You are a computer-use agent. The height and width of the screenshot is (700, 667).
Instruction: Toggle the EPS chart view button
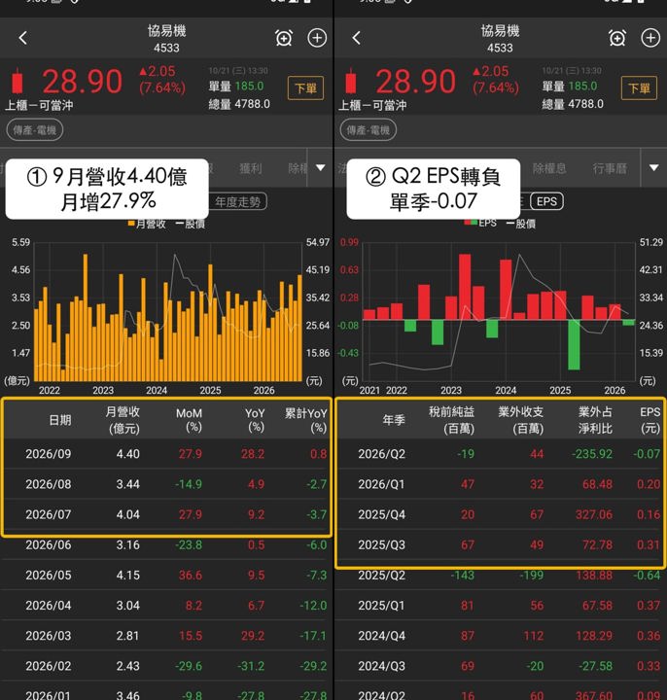click(x=546, y=201)
